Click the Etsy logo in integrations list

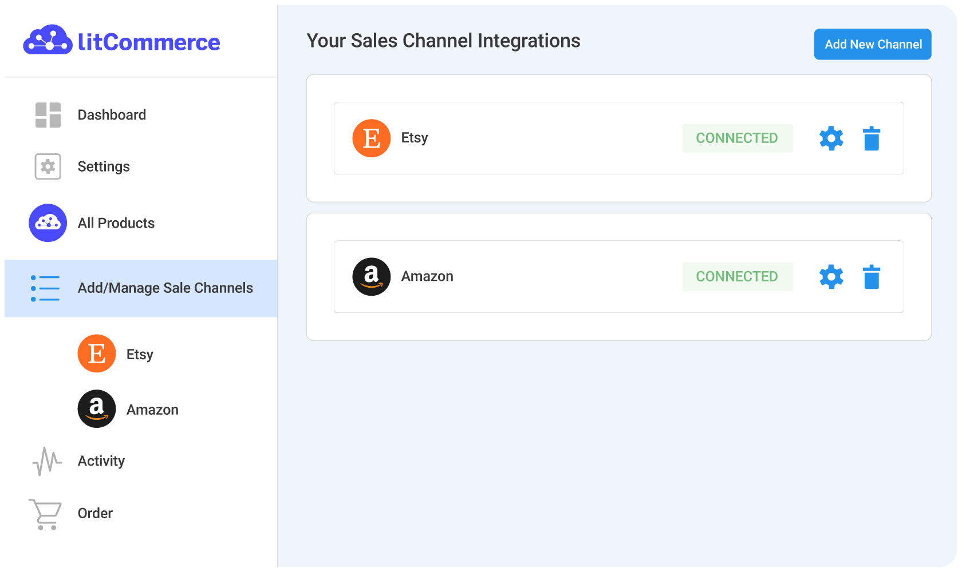(371, 138)
